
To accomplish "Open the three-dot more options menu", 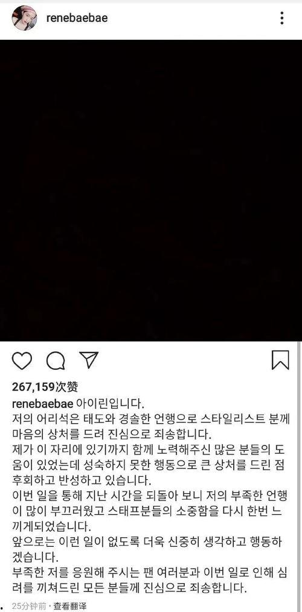I will [281, 18].
